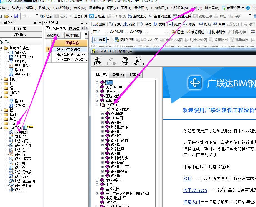The image size is (256, 207).
Task: Open 属性 properties panel
Action: point(178,32)
